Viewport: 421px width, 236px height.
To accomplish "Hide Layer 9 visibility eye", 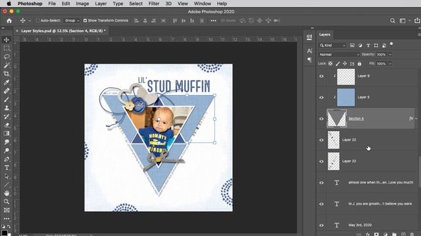I will click(322, 76).
